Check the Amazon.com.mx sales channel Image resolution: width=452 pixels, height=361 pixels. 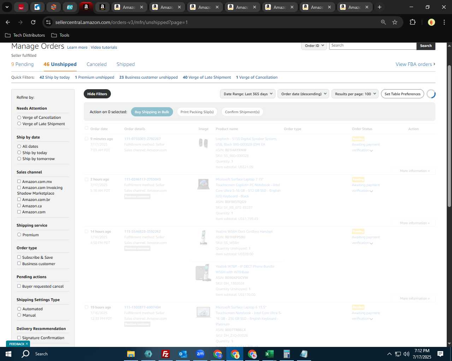(19, 182)
